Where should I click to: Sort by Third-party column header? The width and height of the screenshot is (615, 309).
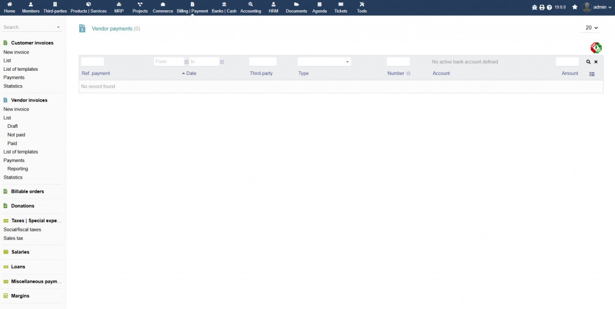click(x=261, y=73)
